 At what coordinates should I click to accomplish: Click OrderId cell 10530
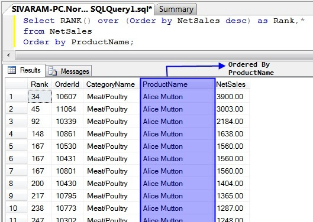point(67,146)
